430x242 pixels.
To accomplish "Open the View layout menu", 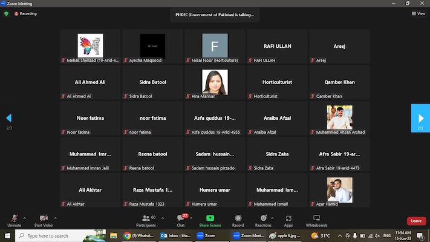I will click(x=418, y=13).
